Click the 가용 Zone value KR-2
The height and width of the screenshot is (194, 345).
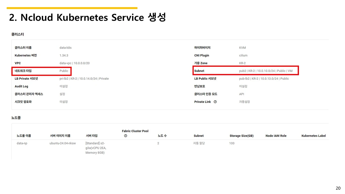[242, 63]
